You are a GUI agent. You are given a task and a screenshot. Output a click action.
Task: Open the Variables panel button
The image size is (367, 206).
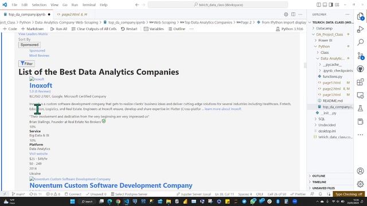coord(154,29)
